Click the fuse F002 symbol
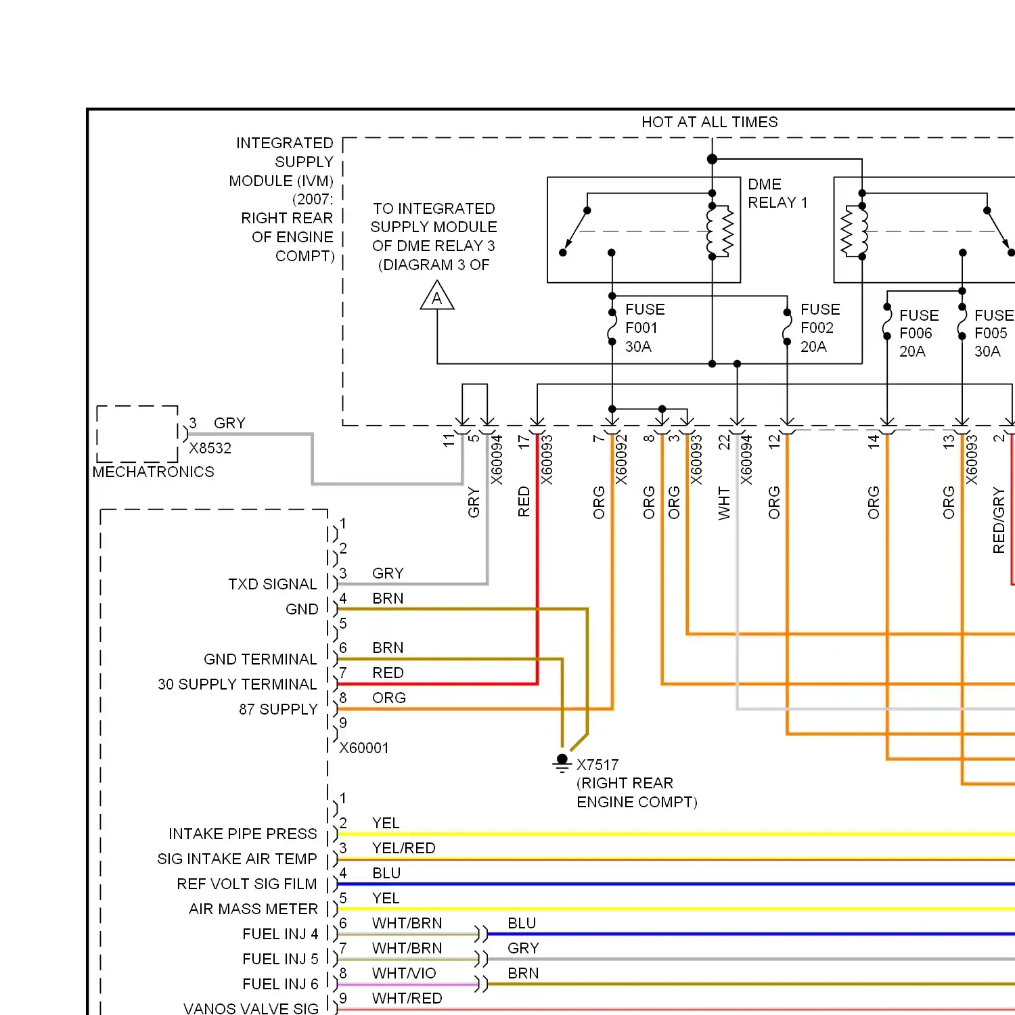The height and width of the screenshot is (1015, 1015). 787,327
